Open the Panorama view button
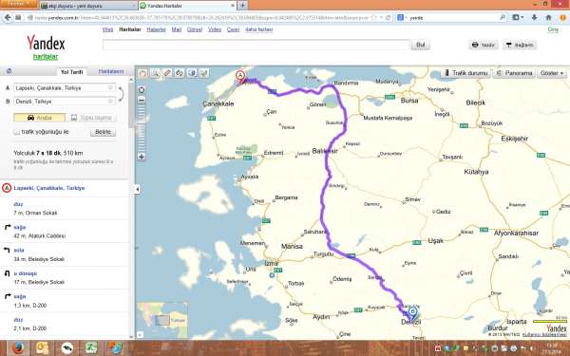The height and width of the screenshot is (356, 570). [x=514, y=73]
